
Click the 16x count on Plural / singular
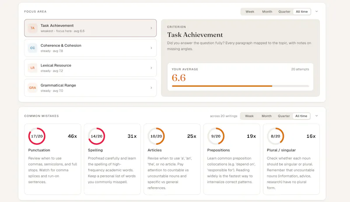tap(311, 136)
